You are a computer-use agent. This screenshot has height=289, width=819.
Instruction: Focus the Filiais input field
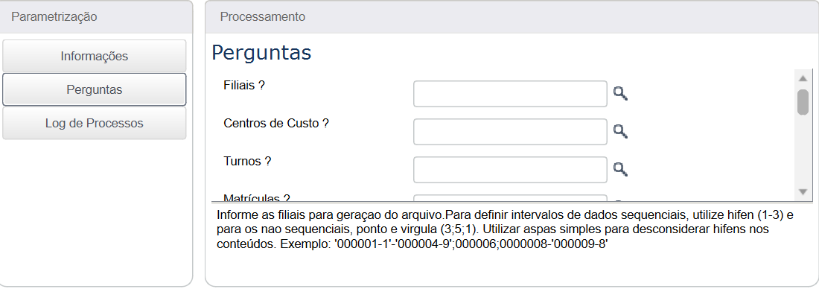point(510,94)
